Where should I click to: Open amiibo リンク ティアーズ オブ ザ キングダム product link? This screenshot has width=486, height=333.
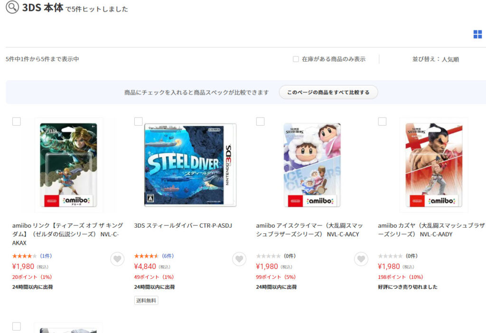pyautogui.click(x=68, y=234)
